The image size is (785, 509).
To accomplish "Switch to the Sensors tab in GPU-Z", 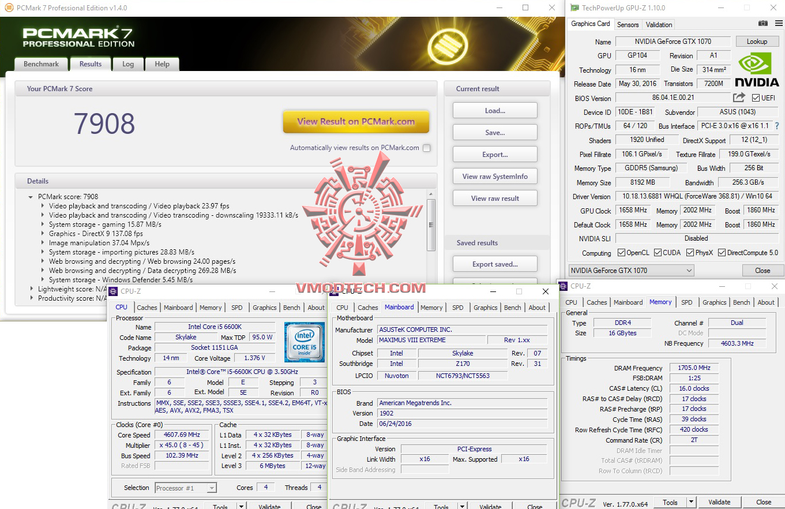I will 628,24.
